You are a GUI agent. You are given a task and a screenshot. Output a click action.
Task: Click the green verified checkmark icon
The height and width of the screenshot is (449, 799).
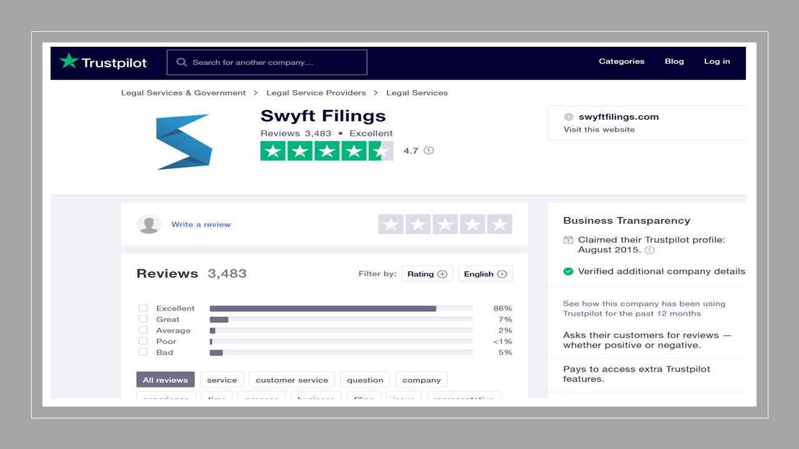click(x=568, y=271)
